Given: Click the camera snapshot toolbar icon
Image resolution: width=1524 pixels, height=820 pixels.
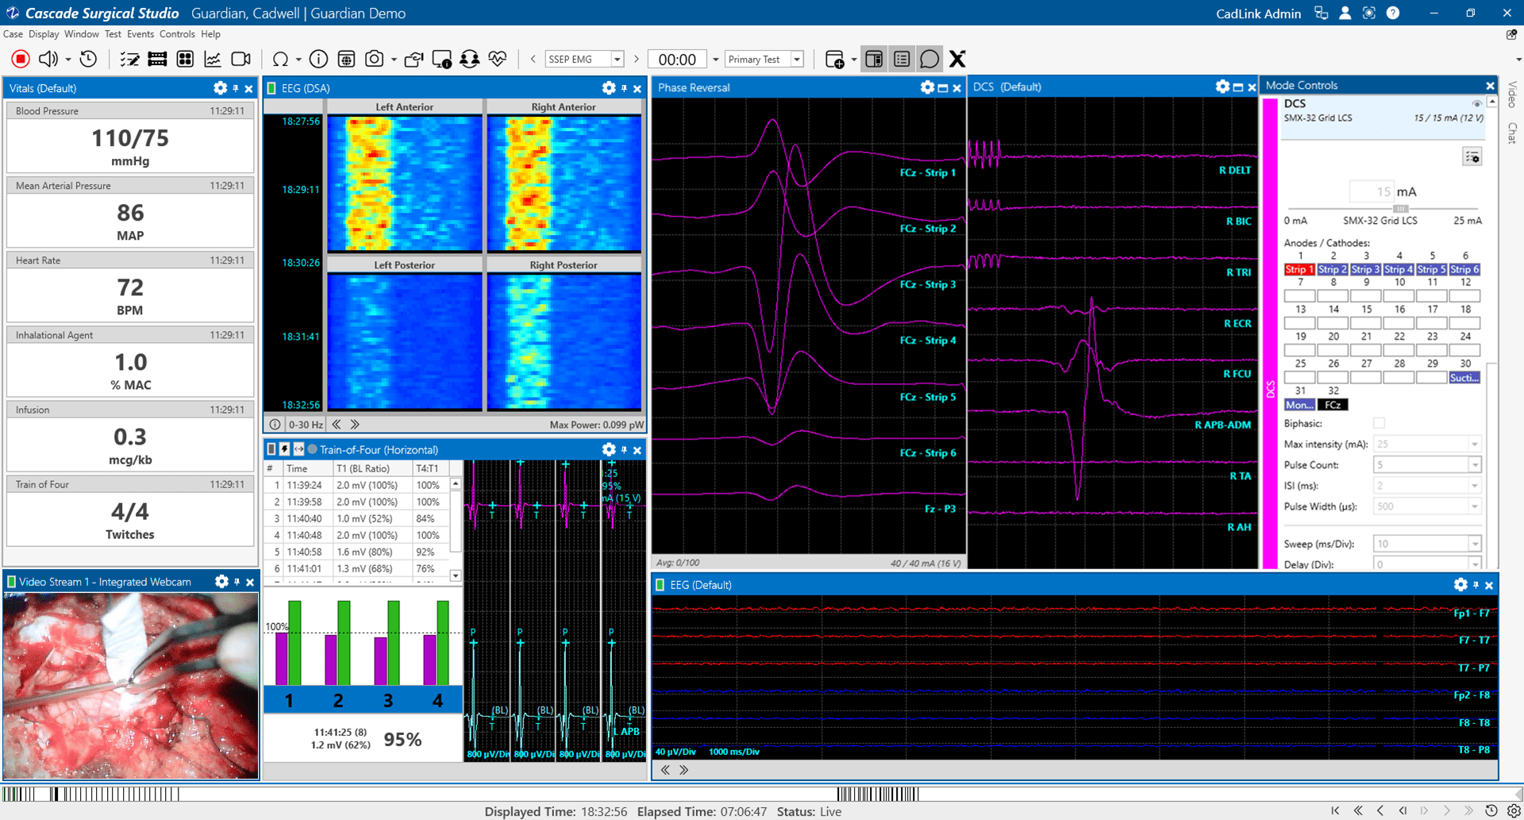Looking at the screenshot, I should point(374,59).
